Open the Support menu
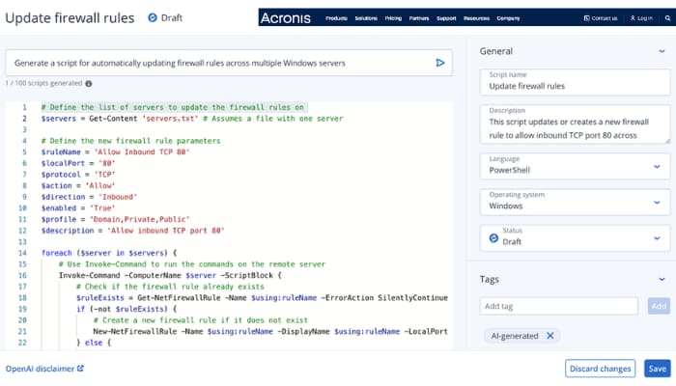 (446, 18)
